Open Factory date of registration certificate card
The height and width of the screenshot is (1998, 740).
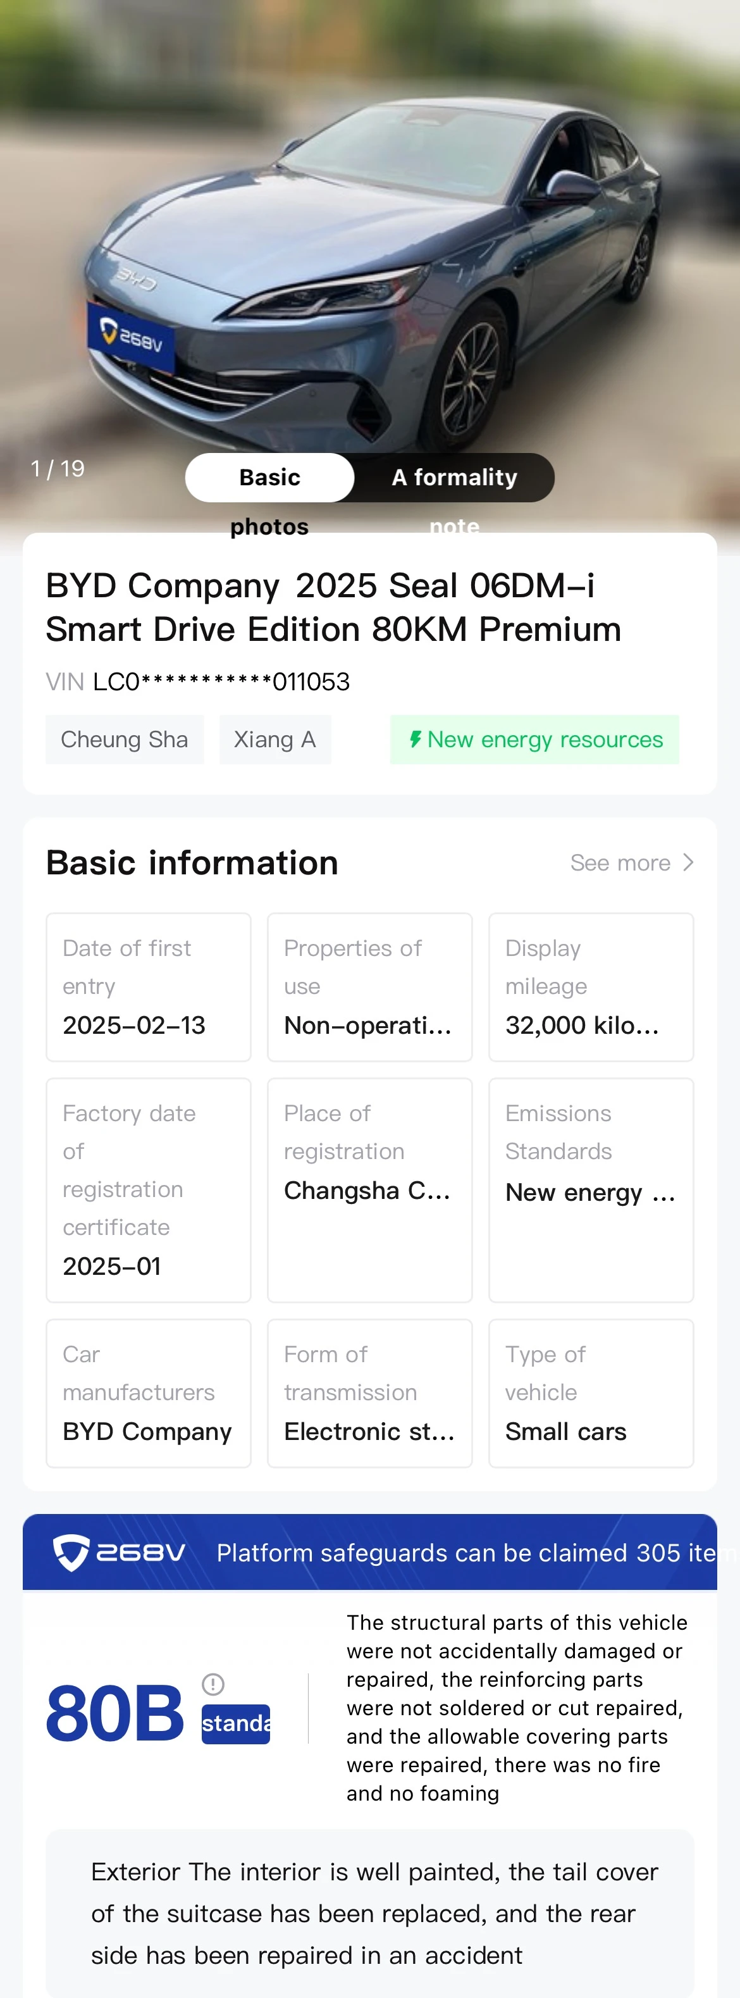click(148, 1190)
